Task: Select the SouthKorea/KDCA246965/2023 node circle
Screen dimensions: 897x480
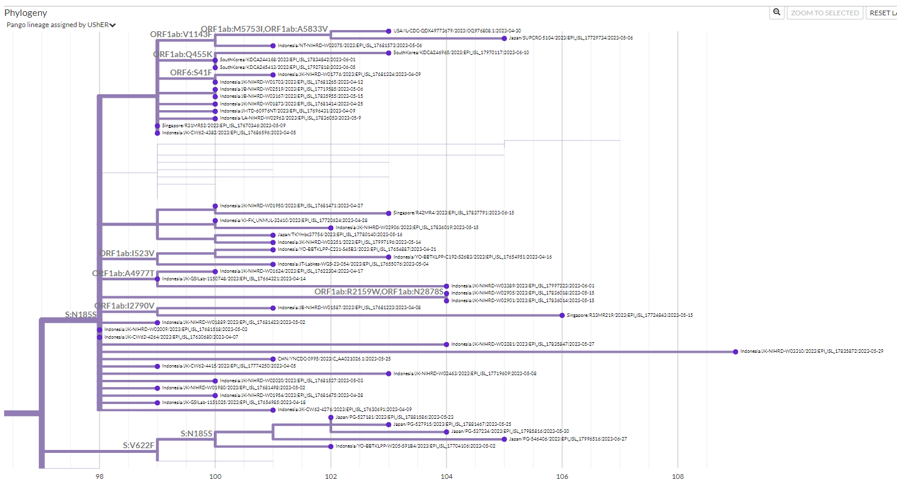Action: pyautogui.click(x=388, y=52)
